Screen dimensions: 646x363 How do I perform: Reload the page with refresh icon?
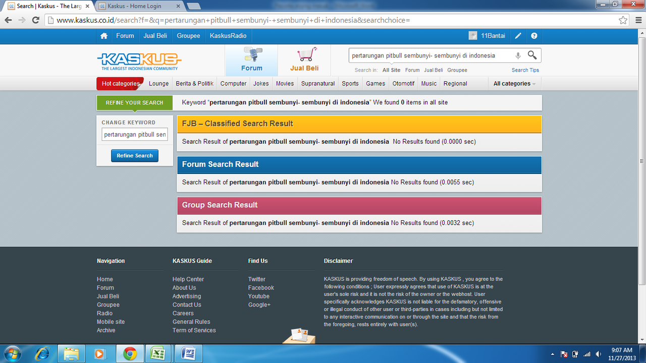click(35, 20)
